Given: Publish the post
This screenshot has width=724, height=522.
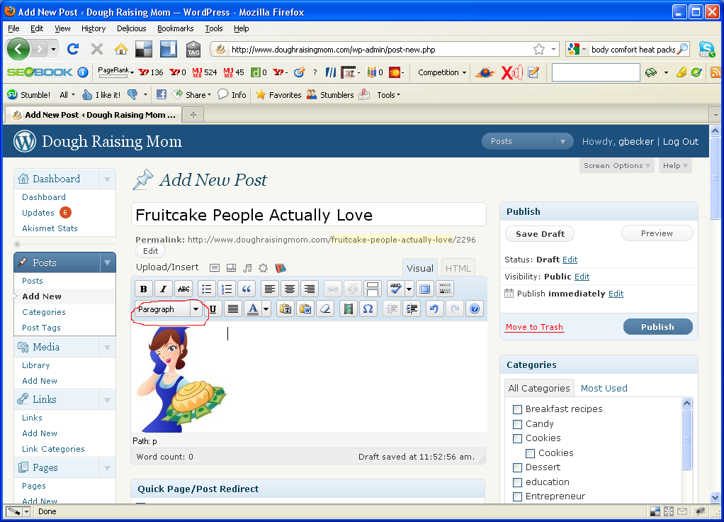Looking at the screenshot, I should point(658,327).
